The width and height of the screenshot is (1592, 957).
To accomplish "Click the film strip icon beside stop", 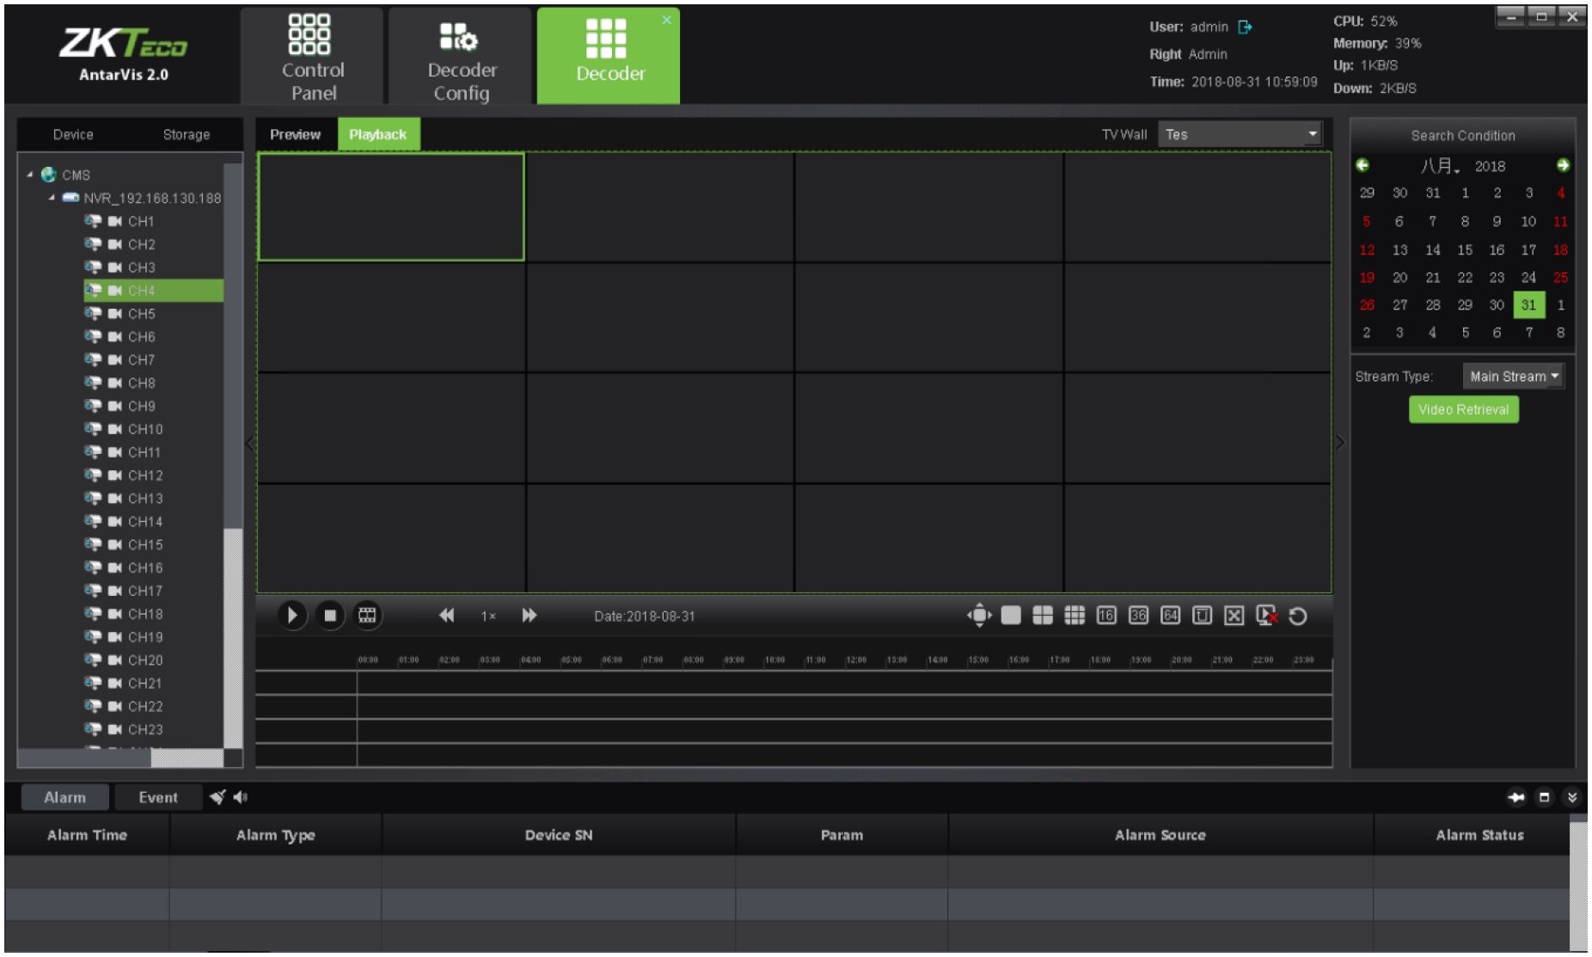I will pos(367,616).
